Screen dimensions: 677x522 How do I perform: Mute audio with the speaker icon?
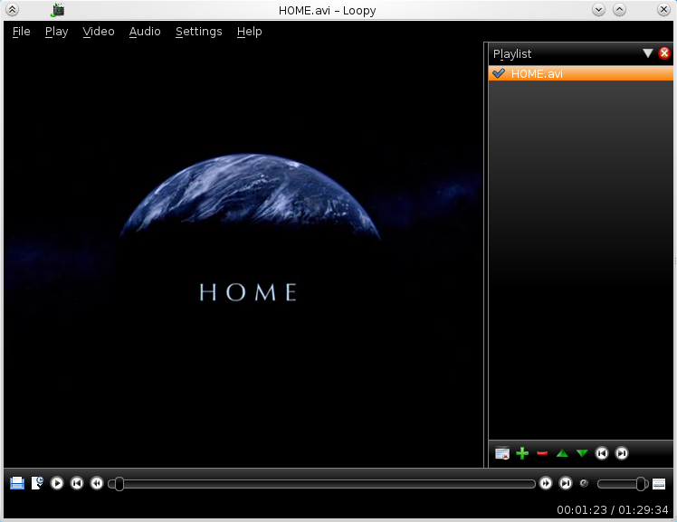click(584, 483)
